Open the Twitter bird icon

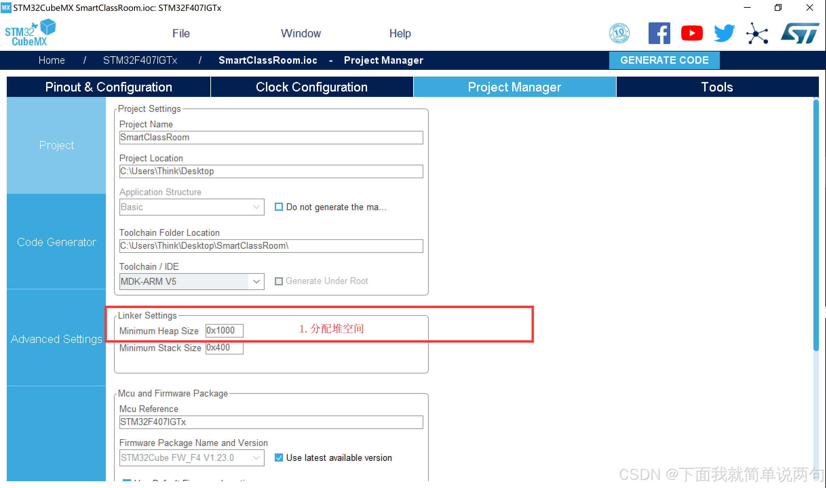[x=724, y=33]
